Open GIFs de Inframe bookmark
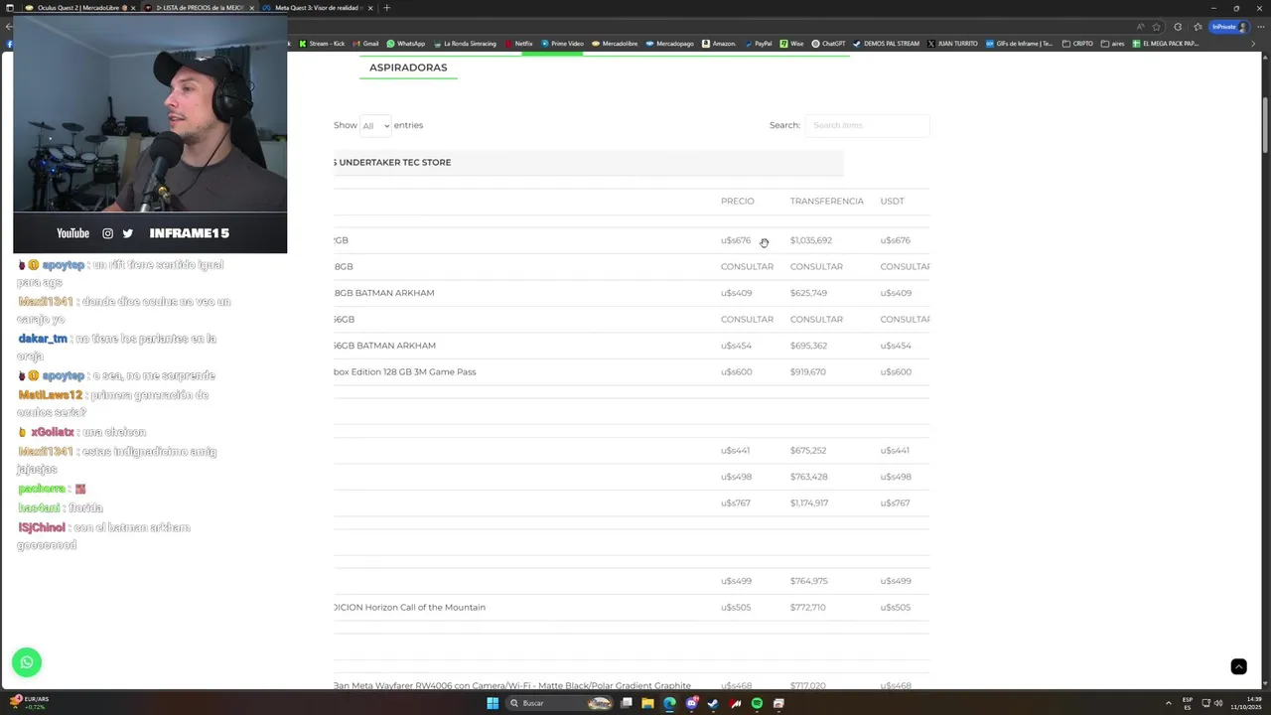Screen dimensions: 1271x715 [1020, 44]
